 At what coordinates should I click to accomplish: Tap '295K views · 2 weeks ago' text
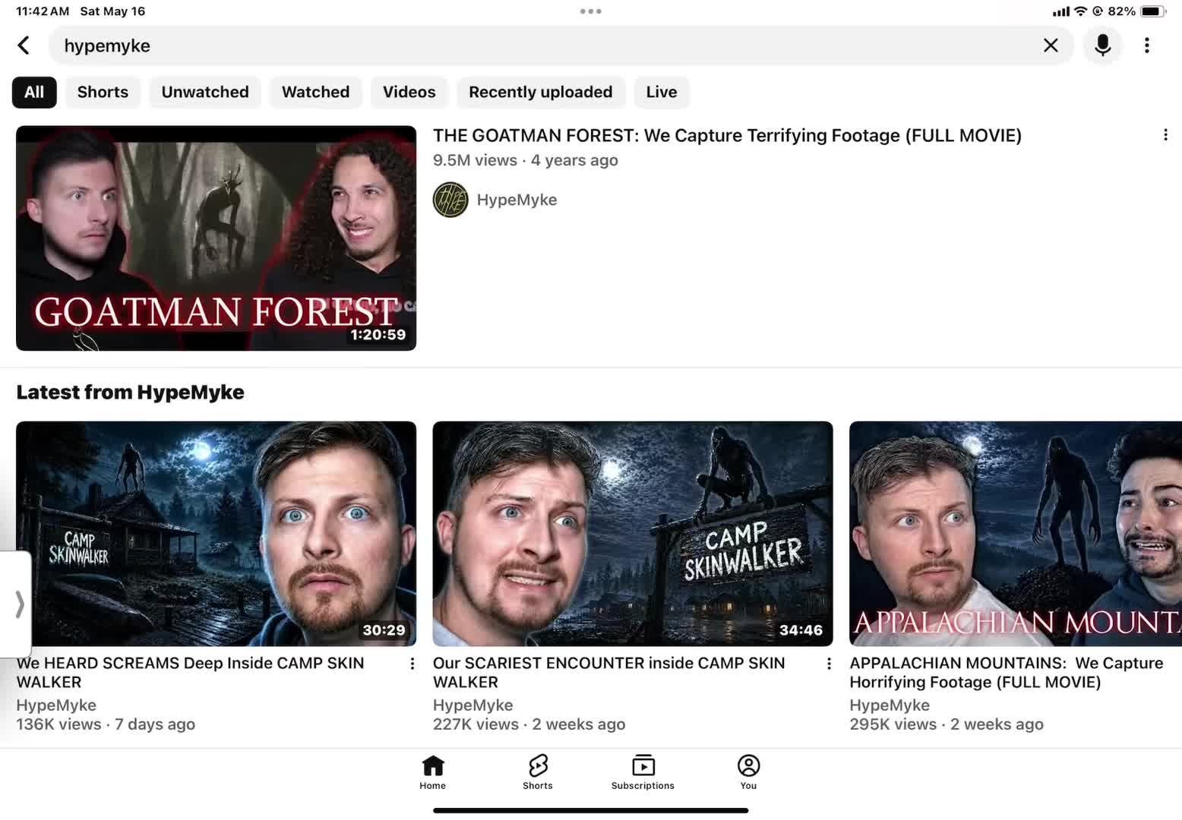click(947, 724)
